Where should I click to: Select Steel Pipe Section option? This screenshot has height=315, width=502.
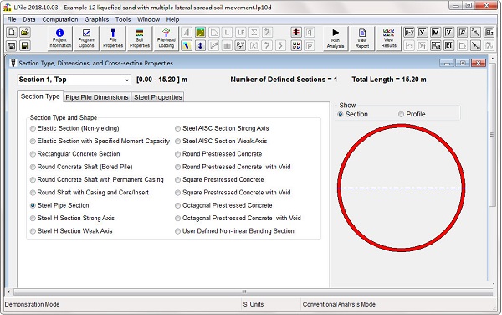[59, 205]
